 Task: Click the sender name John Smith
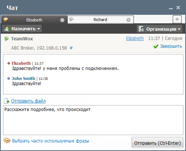[23, 78]
